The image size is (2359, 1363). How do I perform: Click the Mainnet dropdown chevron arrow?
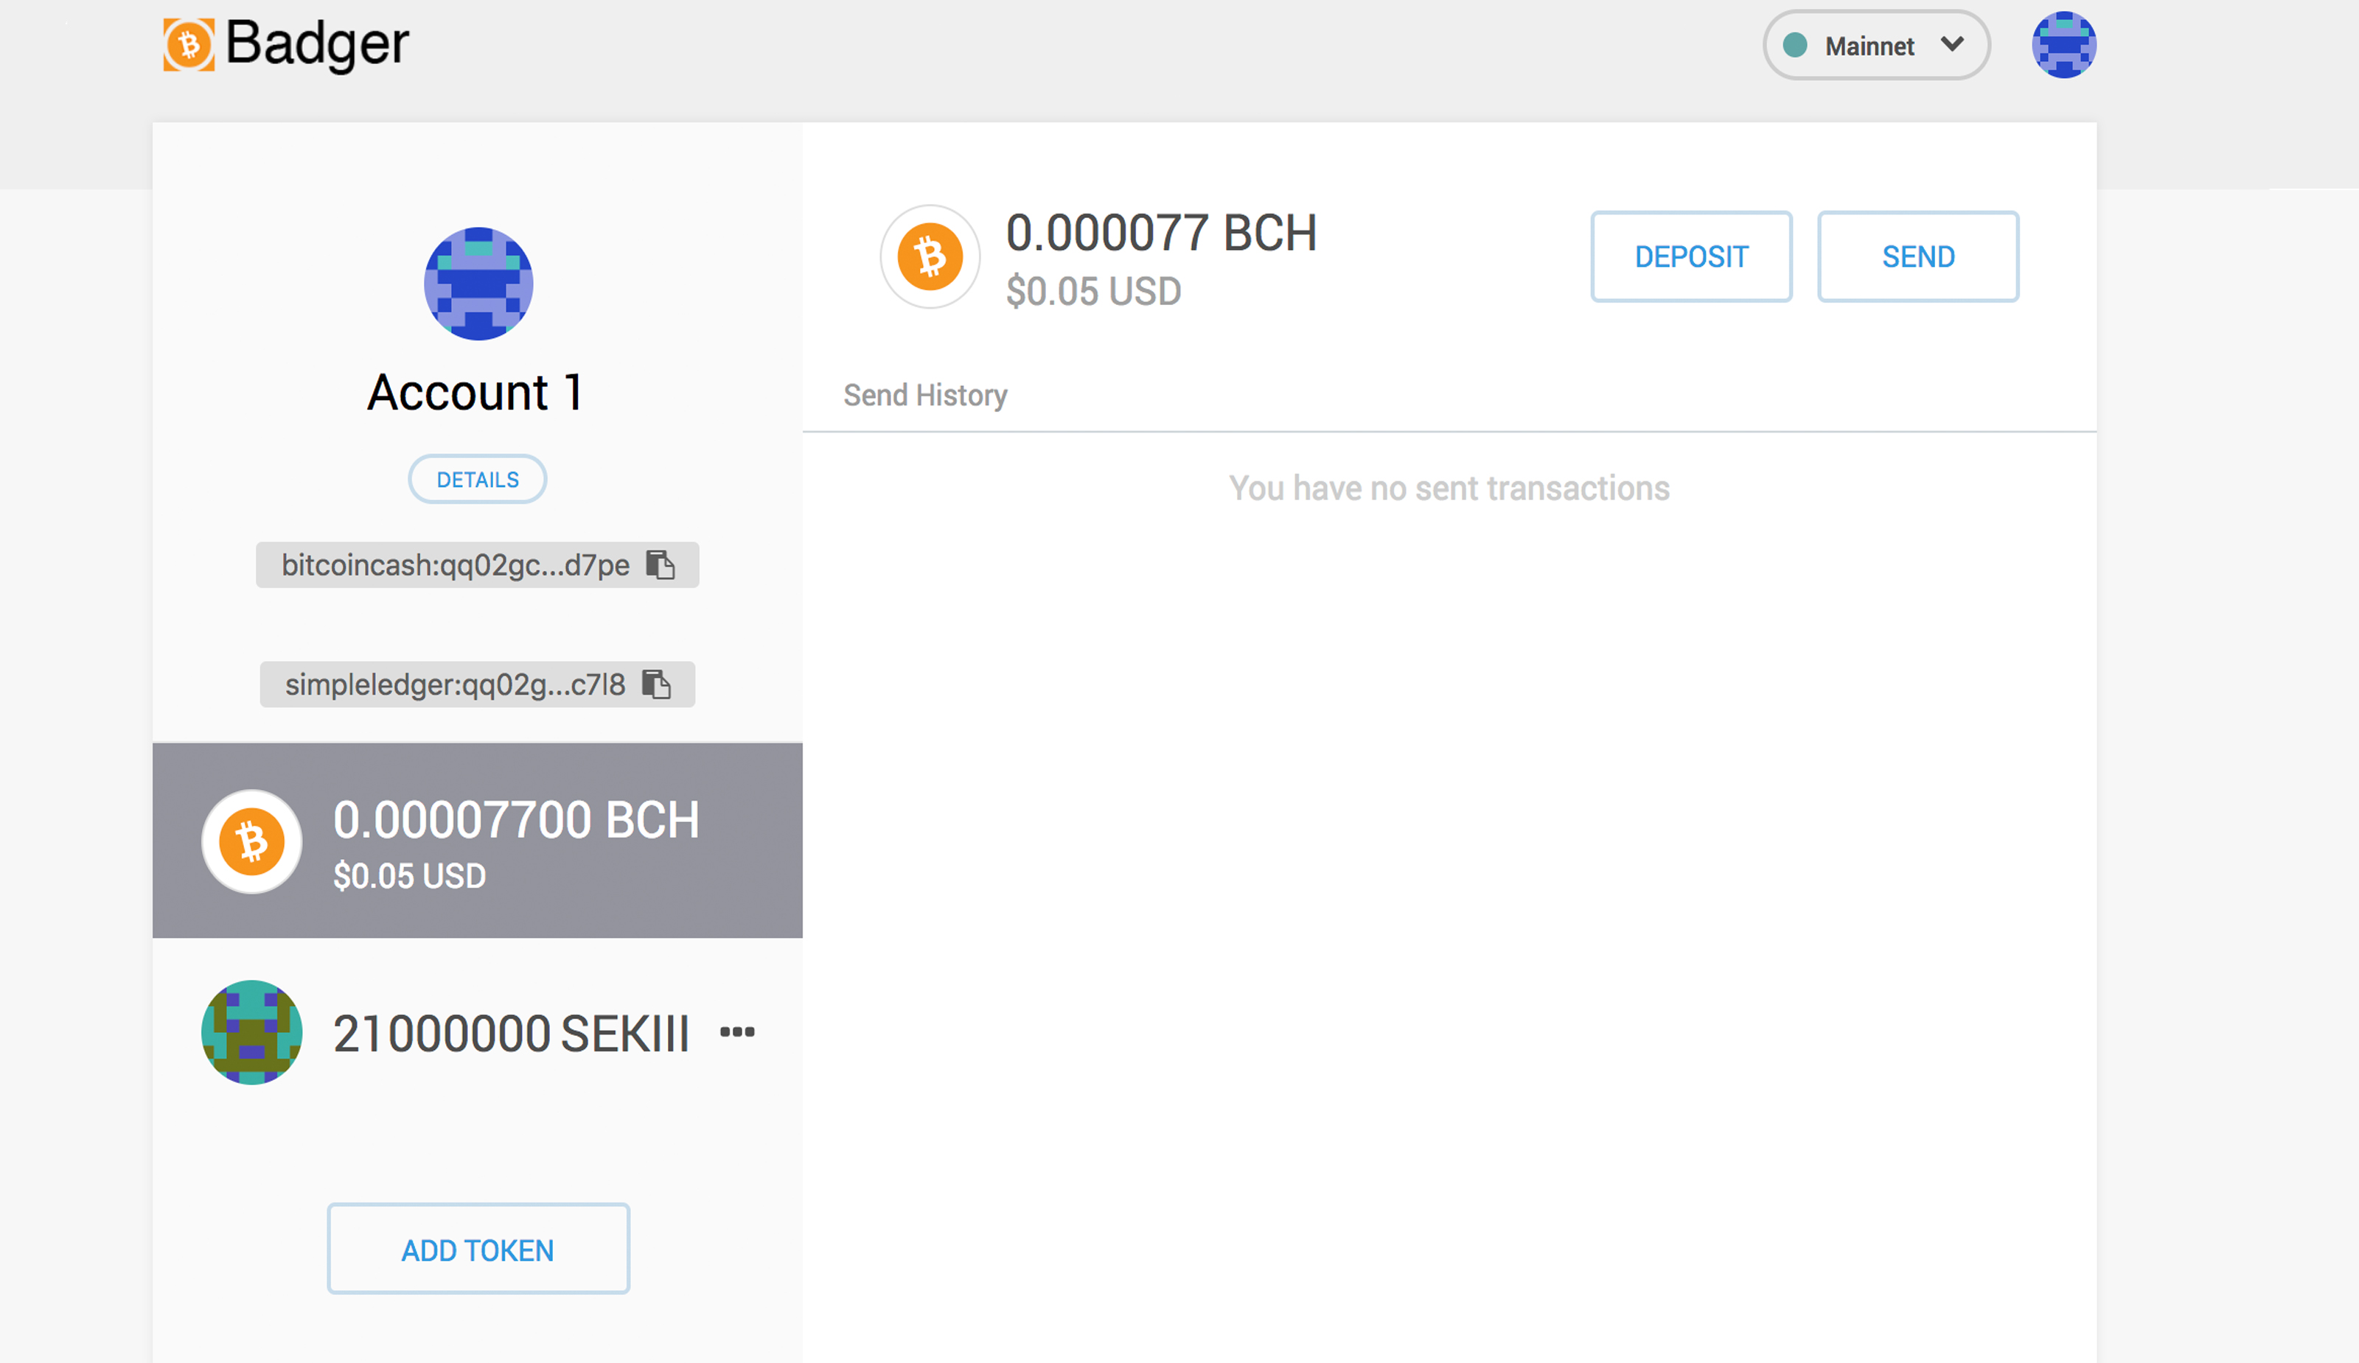[x=1952, y=44]
